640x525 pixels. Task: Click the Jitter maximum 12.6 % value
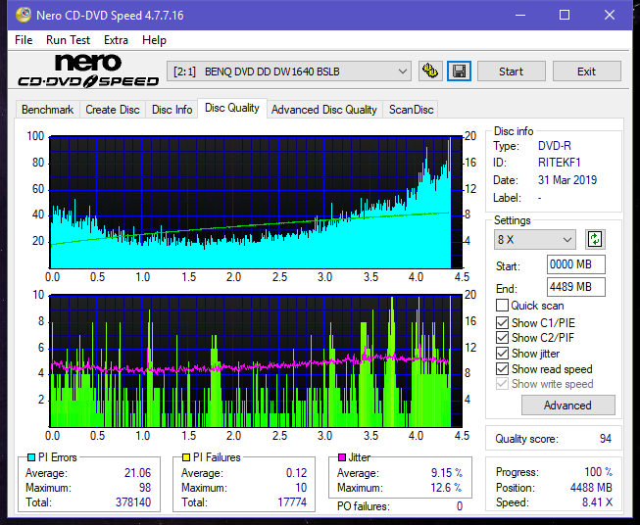447,488
